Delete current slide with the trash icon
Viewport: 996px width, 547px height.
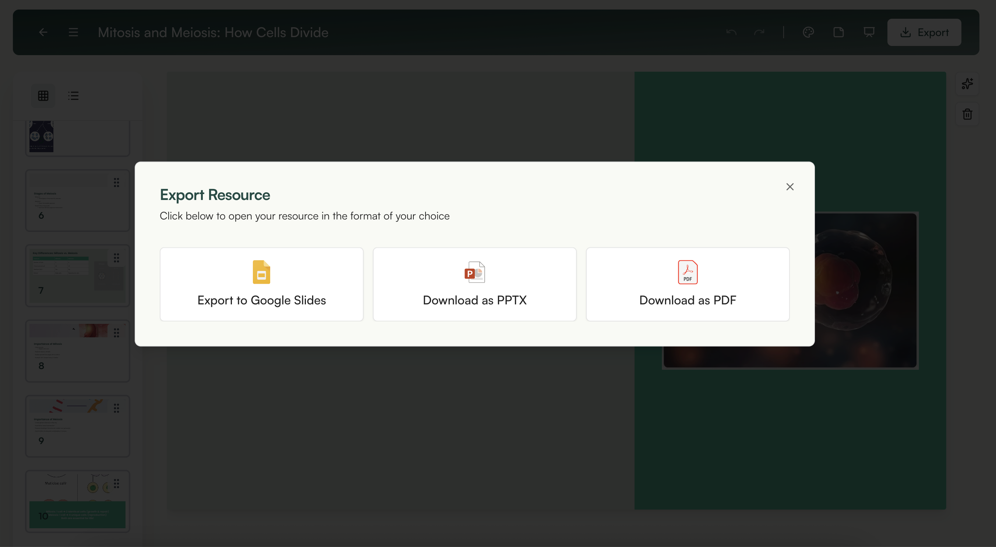coord(967,114)
